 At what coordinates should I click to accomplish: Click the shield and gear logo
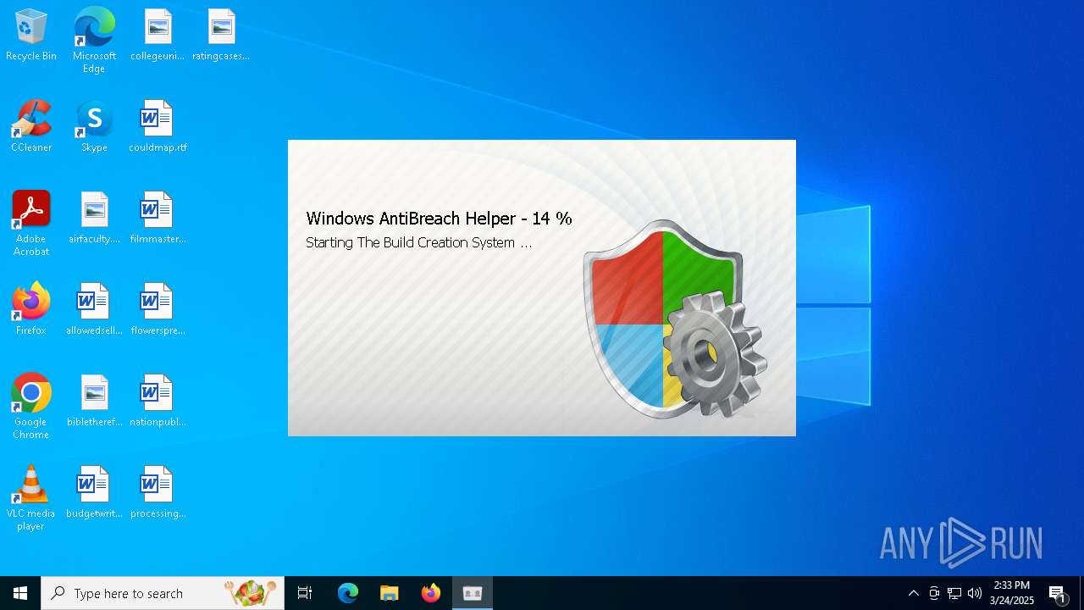(675, 319)
